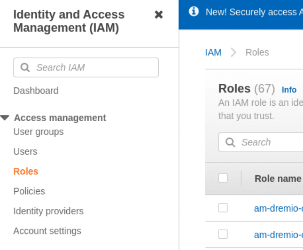
Task: Open Account settings
Action: [x=47, y=231]
